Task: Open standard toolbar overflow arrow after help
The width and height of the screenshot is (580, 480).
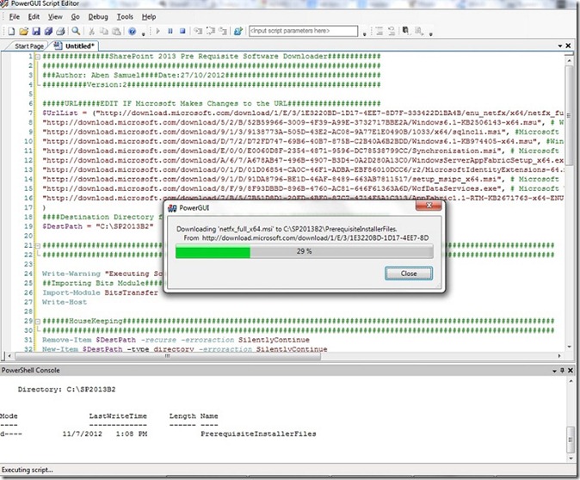Action: (x=144, y=34)
